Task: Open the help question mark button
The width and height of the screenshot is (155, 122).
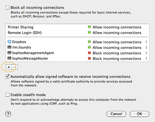Action: point(8,114)
